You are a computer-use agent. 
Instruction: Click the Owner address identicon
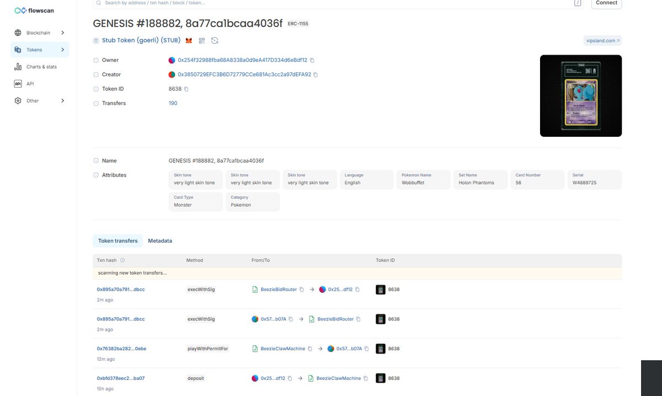coord(172,60)
